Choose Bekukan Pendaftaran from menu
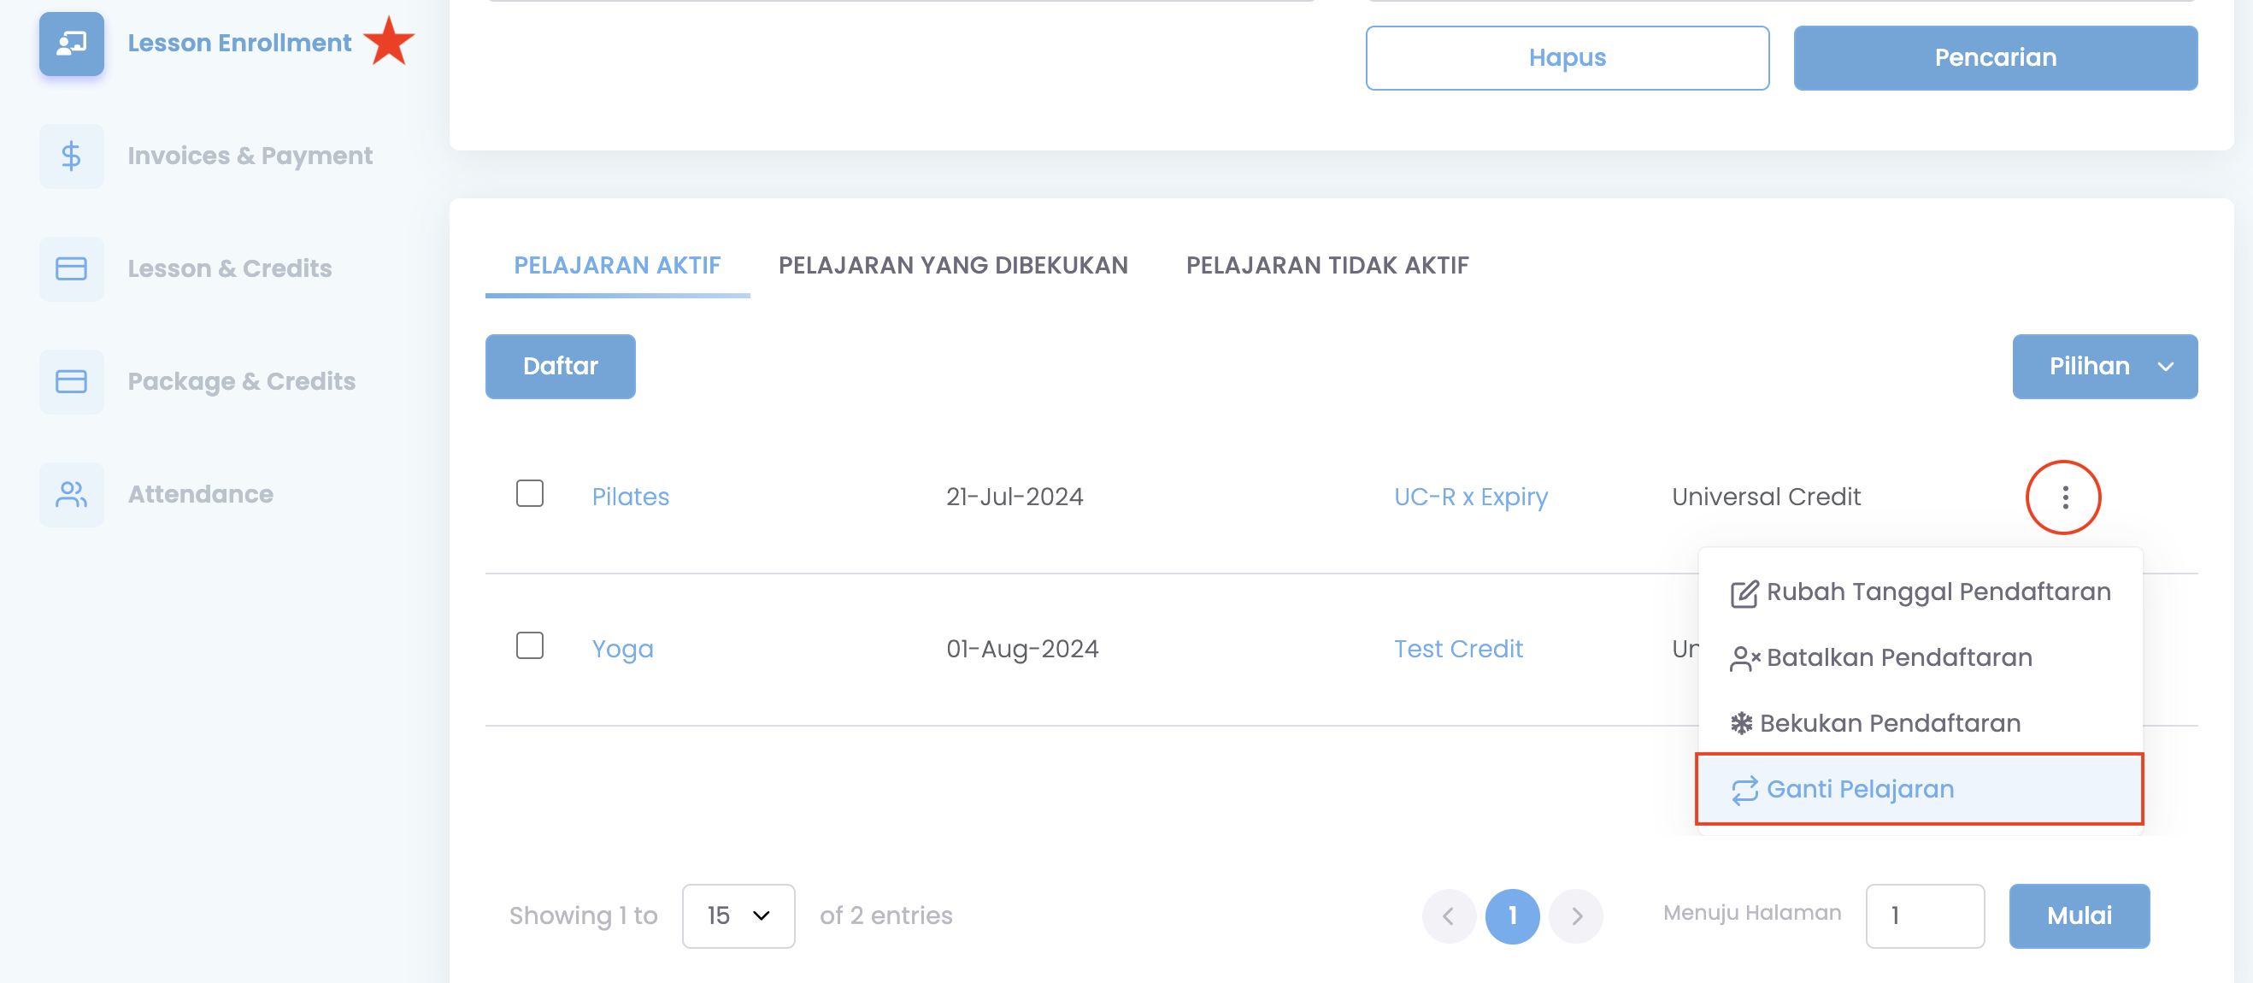Image resolution: width=2253 pixels, height=983 pixels. point(1889,723)
